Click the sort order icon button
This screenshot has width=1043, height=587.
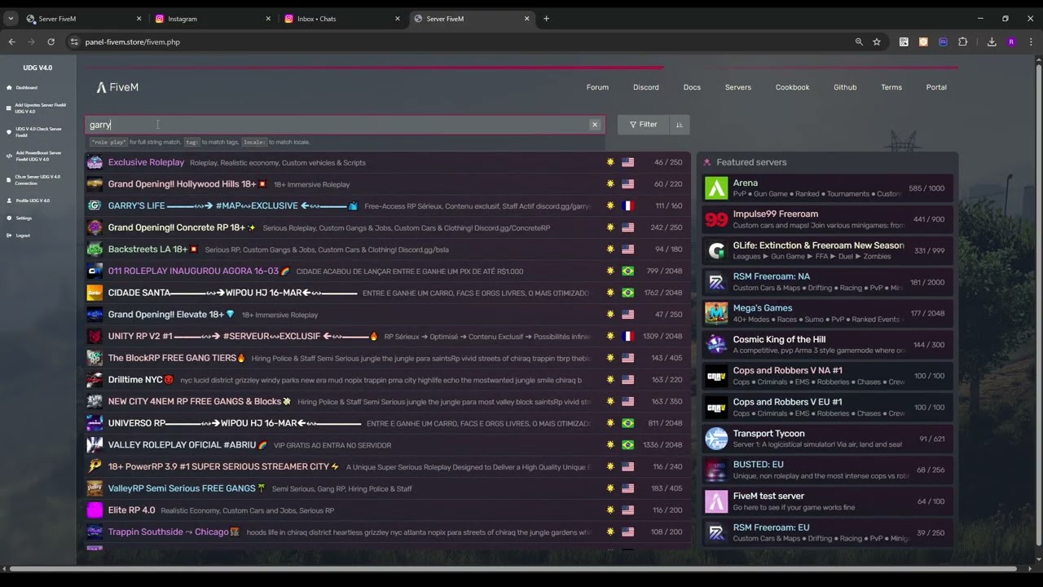(679, 125)
